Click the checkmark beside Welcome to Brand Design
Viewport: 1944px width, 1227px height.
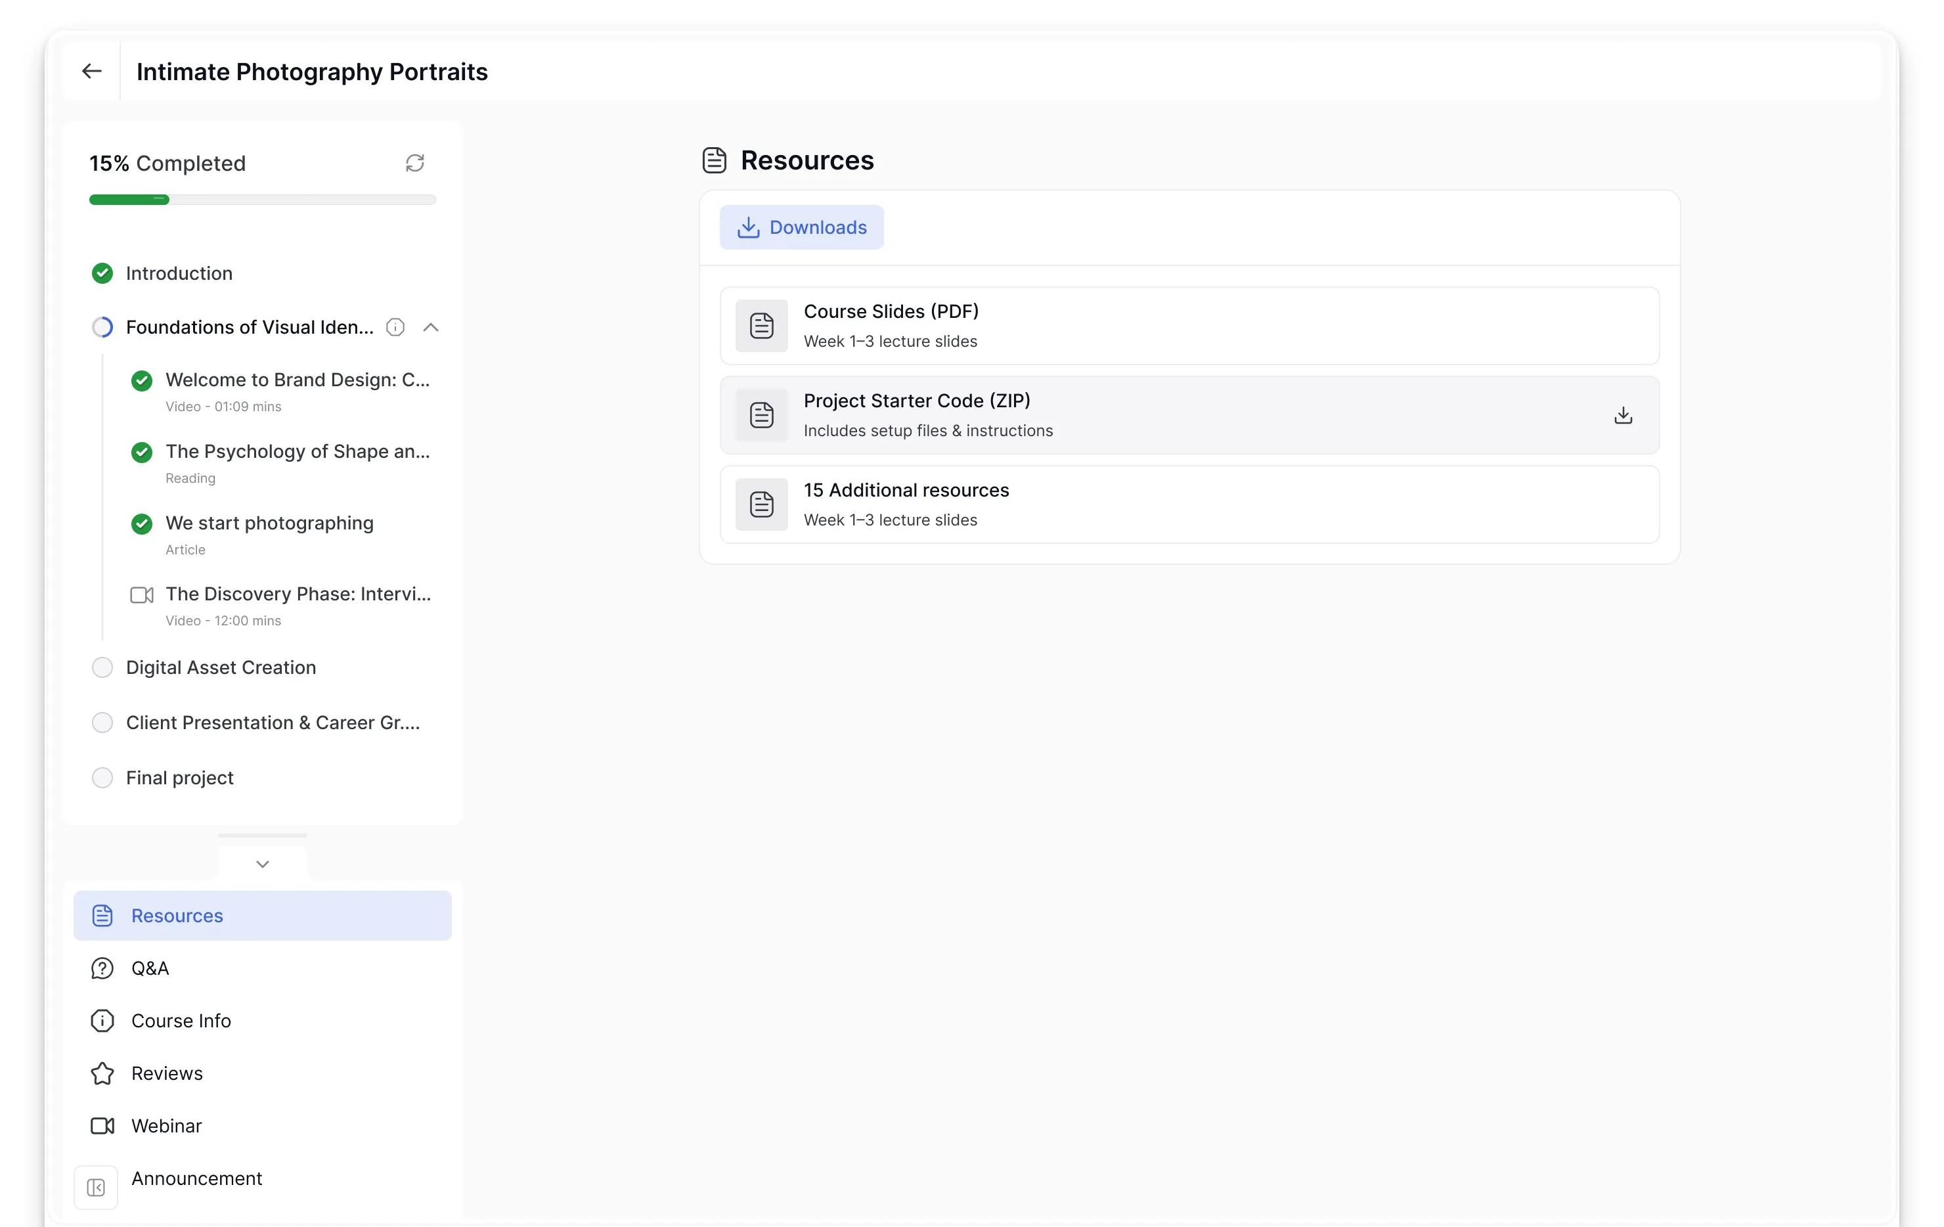[142, 381]
